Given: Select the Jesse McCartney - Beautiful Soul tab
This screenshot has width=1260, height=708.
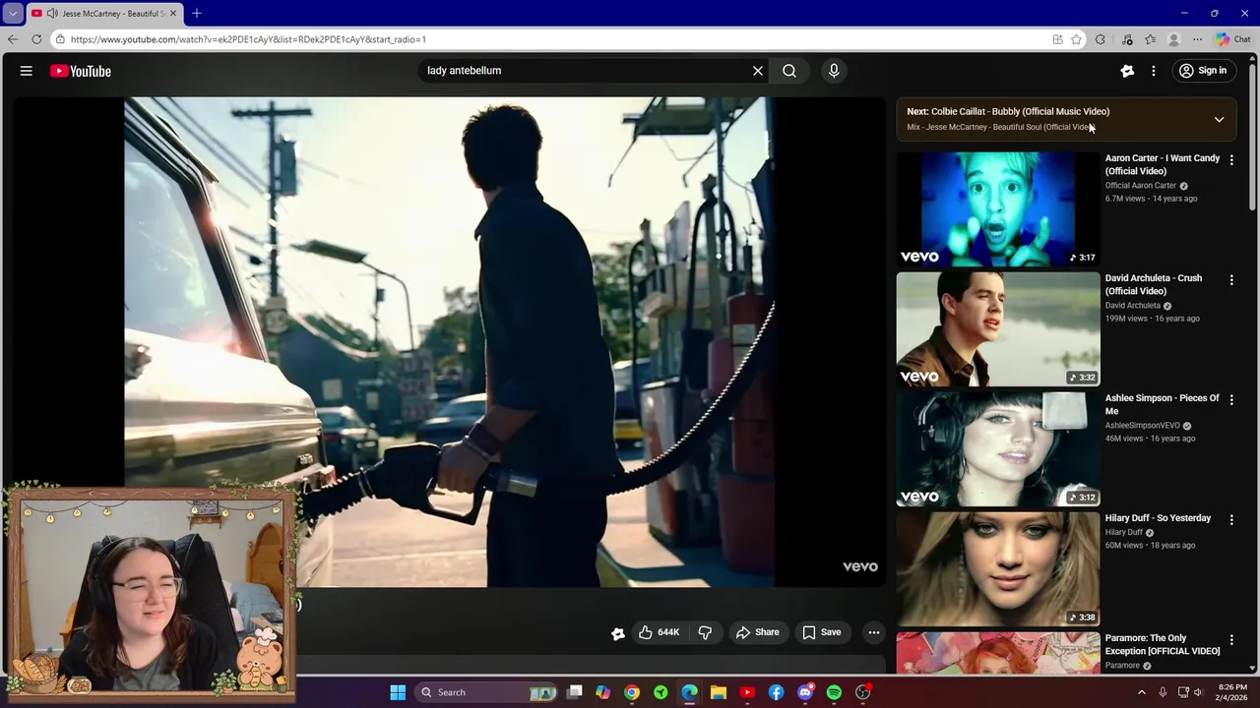Looking at the screenshot, I should pos(104,13).
